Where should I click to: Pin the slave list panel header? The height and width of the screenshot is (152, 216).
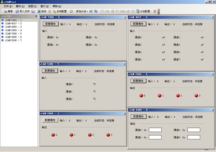tap(36, 16)
